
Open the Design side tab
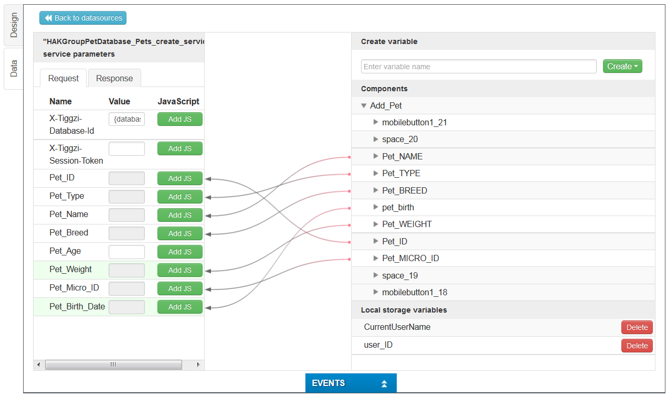pyautogui.click(x=14, y=24)
